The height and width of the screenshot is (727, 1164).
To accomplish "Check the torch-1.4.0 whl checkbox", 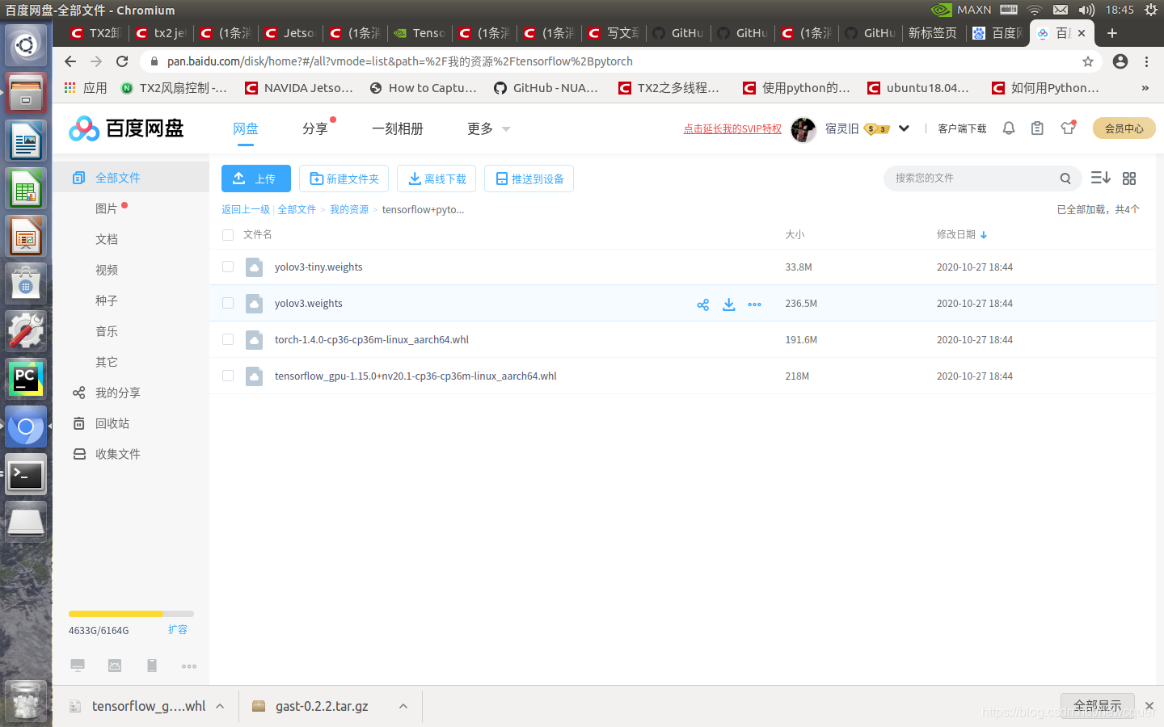I will click(228, 340).
